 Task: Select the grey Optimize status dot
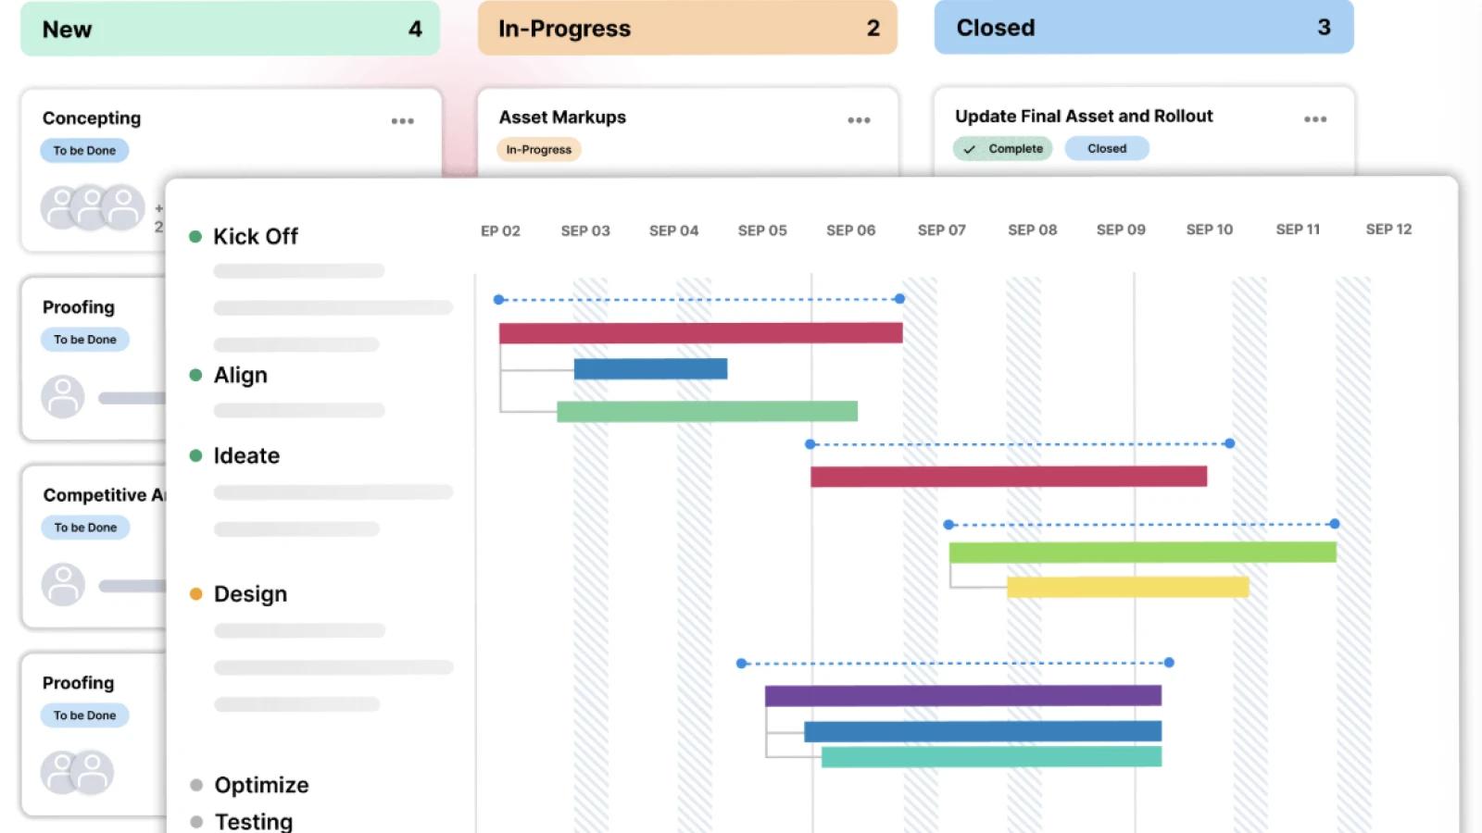(196, 785)
